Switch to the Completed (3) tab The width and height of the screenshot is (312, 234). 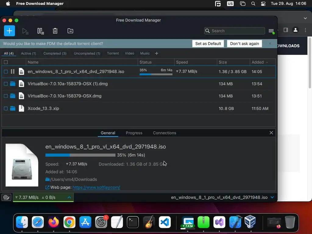55,53
